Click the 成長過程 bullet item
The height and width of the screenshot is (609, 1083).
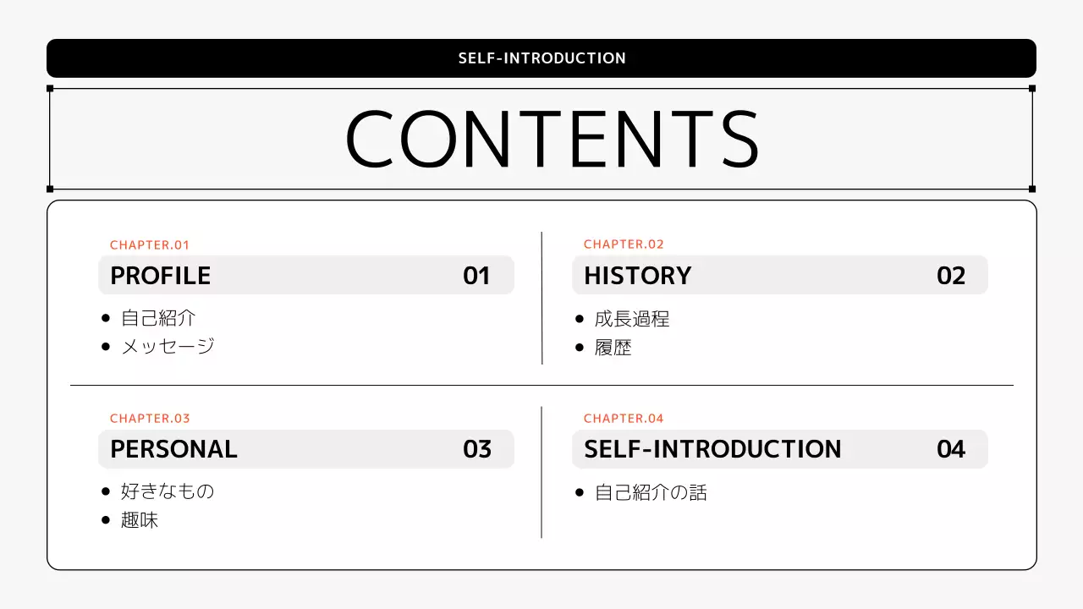pyautogui.click(x=632, y=319)
